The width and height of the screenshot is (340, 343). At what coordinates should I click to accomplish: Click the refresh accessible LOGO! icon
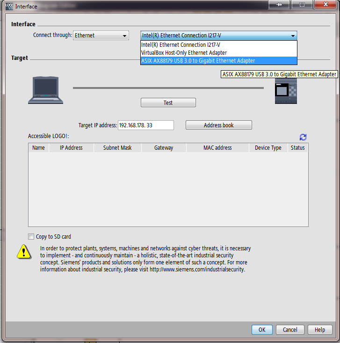pos(303,137)
